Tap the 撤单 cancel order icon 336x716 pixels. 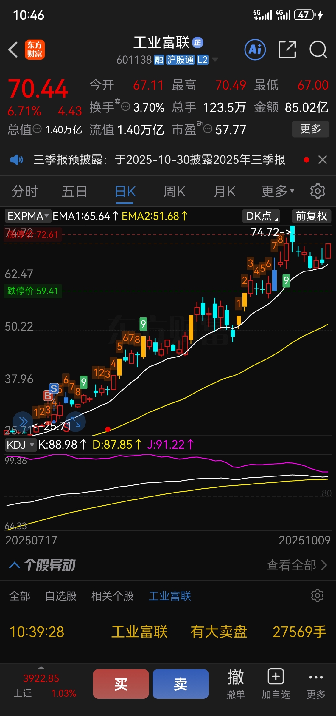pos(236,684)
